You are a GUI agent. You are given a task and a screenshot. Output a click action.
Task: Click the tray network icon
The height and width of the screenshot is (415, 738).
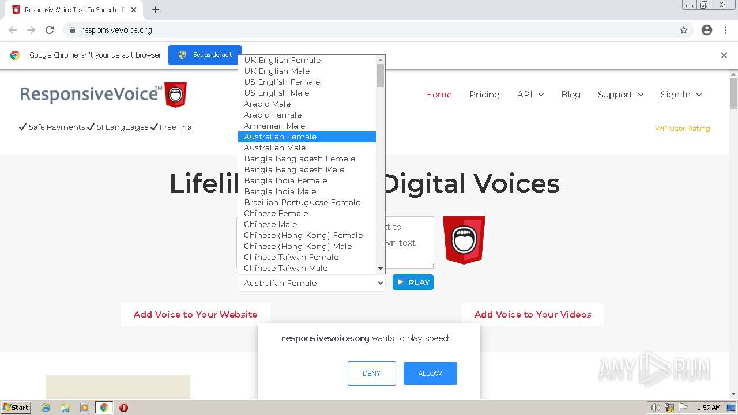pyautogui.click(x=669, y=408)
